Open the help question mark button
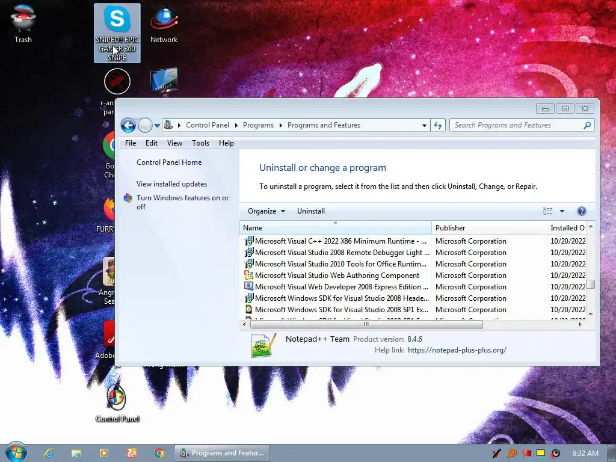 [x=582, y=211]
